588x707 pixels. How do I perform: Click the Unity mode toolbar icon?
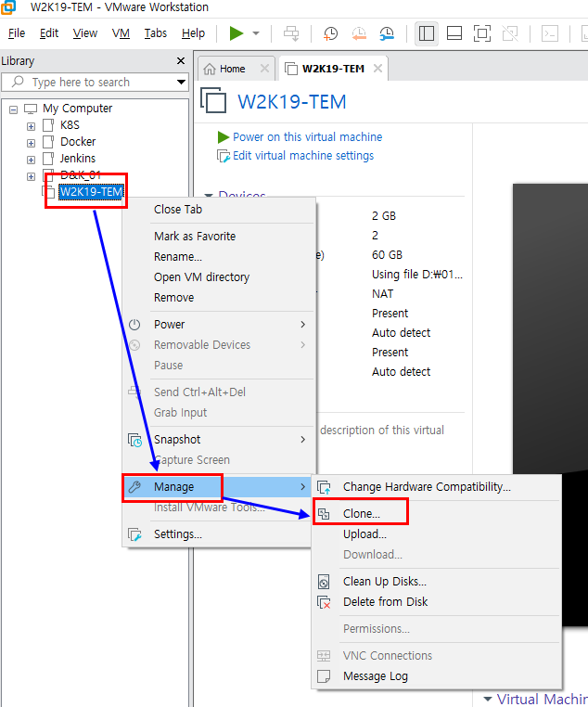(x=510, y=33)
